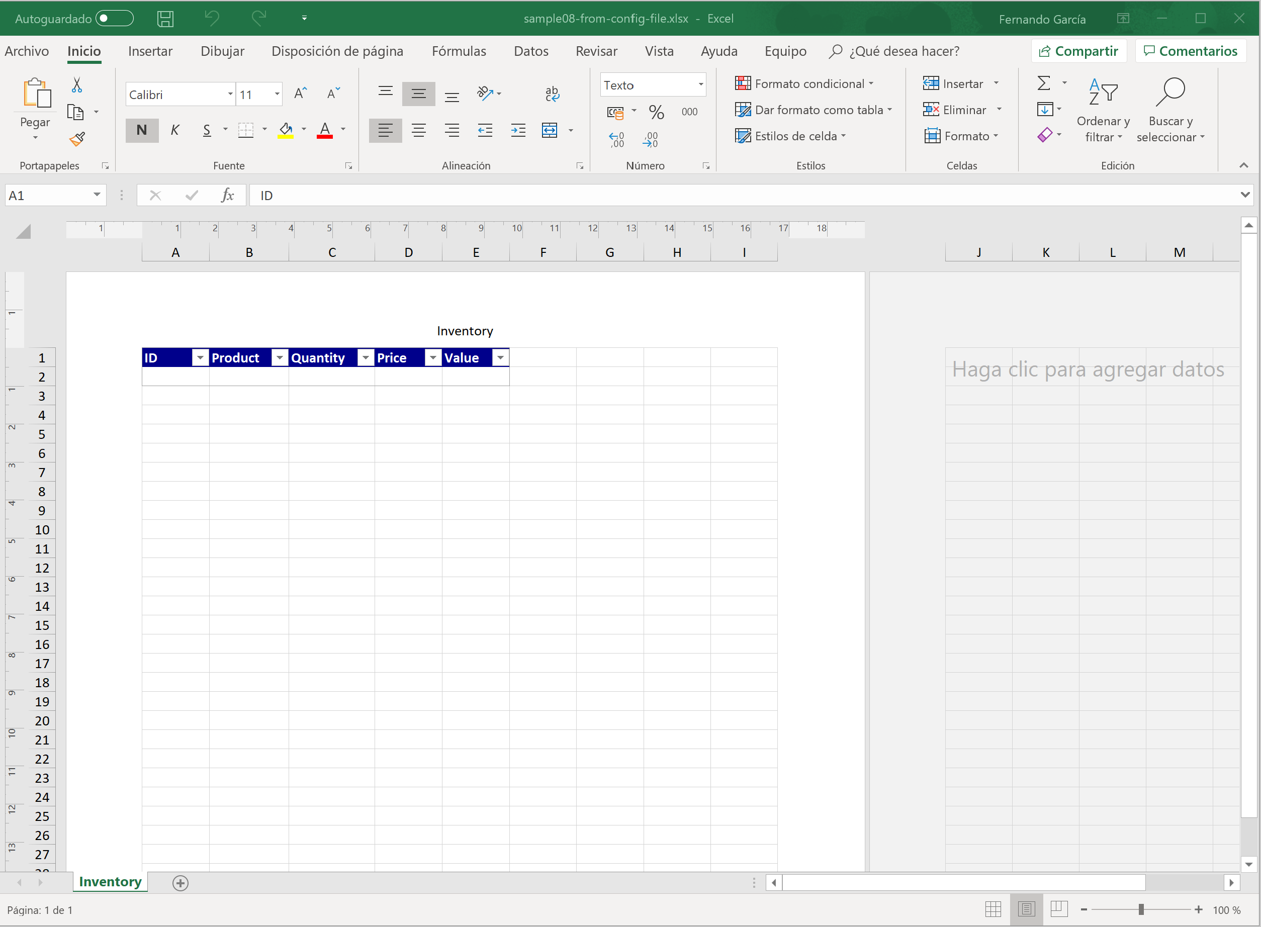The width and height of the screenshot is (1261, 927).
Task: Open the Fórmulas ribbon tab
Action: pyautogui.click(x=459, y=51)
